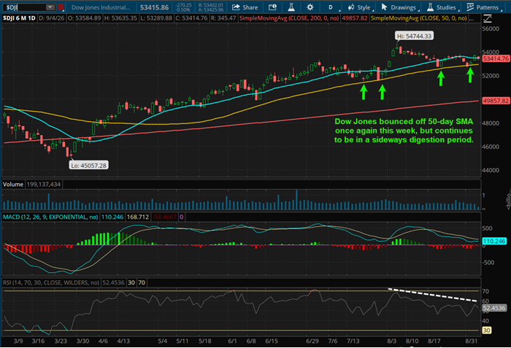
Task: Select SimpleMovingAvg (CLOSE, 50, 0, no) label
Action: (x=419, y=18)
